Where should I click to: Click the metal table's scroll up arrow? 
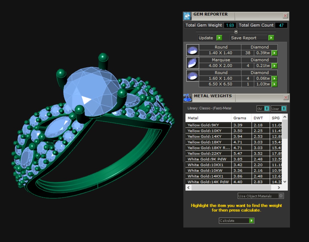pyautogui.click(x=285, y=117)
